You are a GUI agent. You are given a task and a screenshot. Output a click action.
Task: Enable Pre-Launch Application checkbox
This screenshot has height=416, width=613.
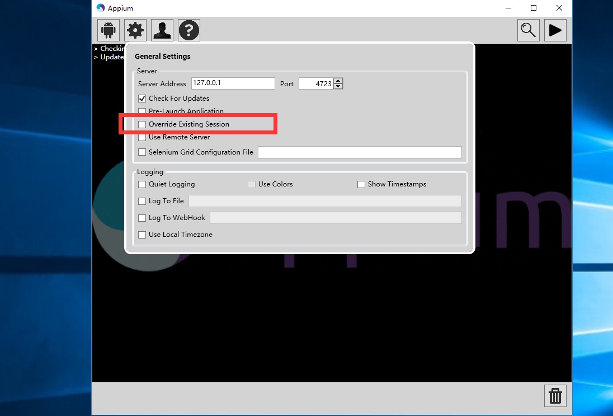pos(142,111)
